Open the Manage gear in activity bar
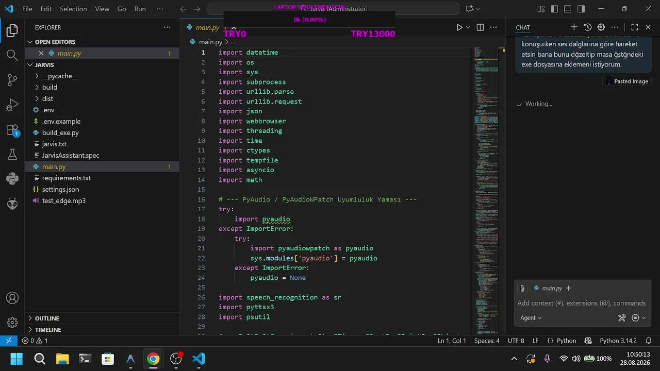Viewport: 660px width, 371px height. 12,323
